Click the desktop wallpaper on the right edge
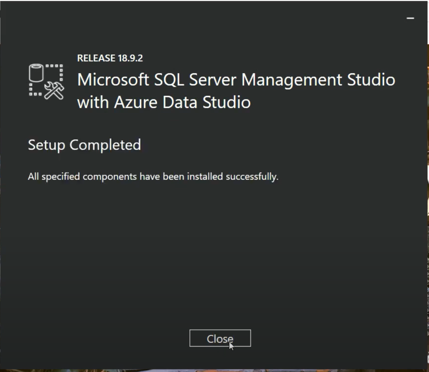429x372 pixels. click(x=426, y=184)
